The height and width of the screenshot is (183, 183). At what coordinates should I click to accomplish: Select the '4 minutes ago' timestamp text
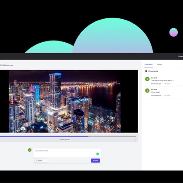156,84
